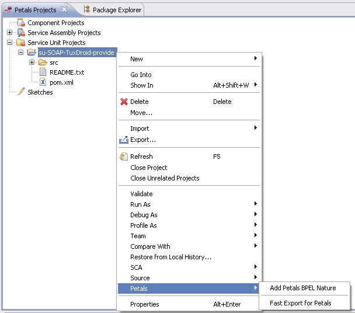Click the Refresh icon in context menu
Screen dimensions: 355x313
pos(124,156)
